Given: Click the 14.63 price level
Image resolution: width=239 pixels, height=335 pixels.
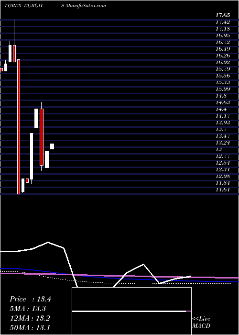Looking at the screenshot, I should pyautogui.click(x=223, y=102).
